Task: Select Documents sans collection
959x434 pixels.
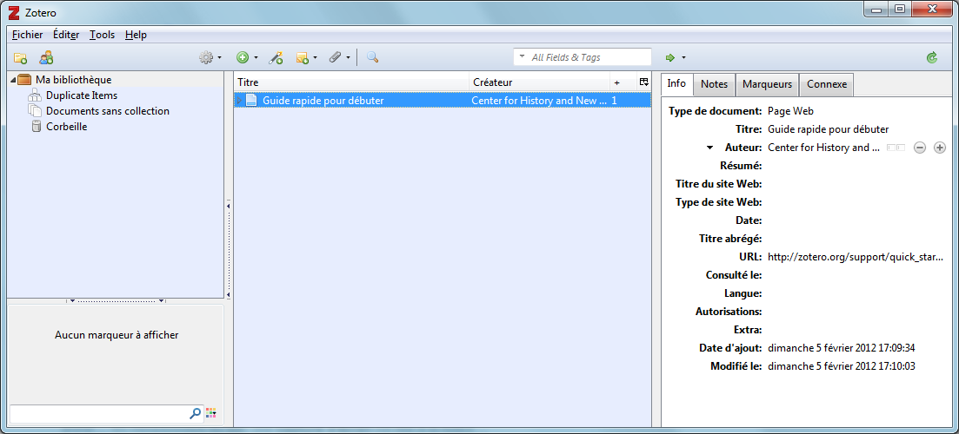Action: click(x=108, y=111)
